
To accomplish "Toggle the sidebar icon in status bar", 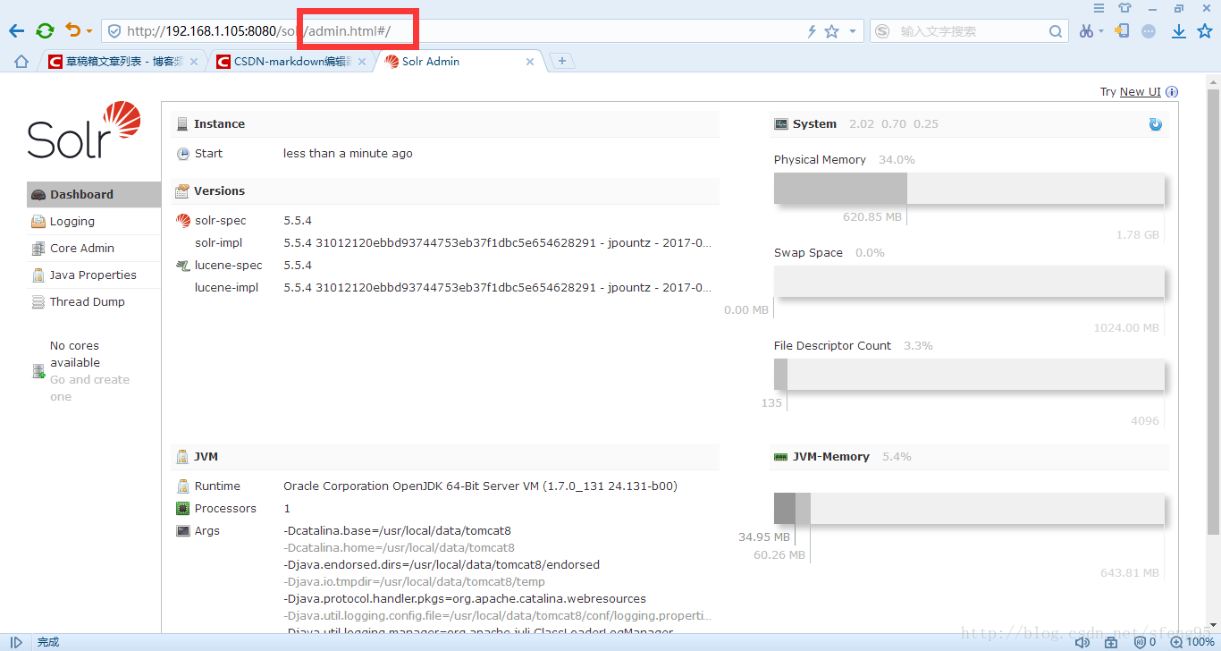I will click(16, 642).
